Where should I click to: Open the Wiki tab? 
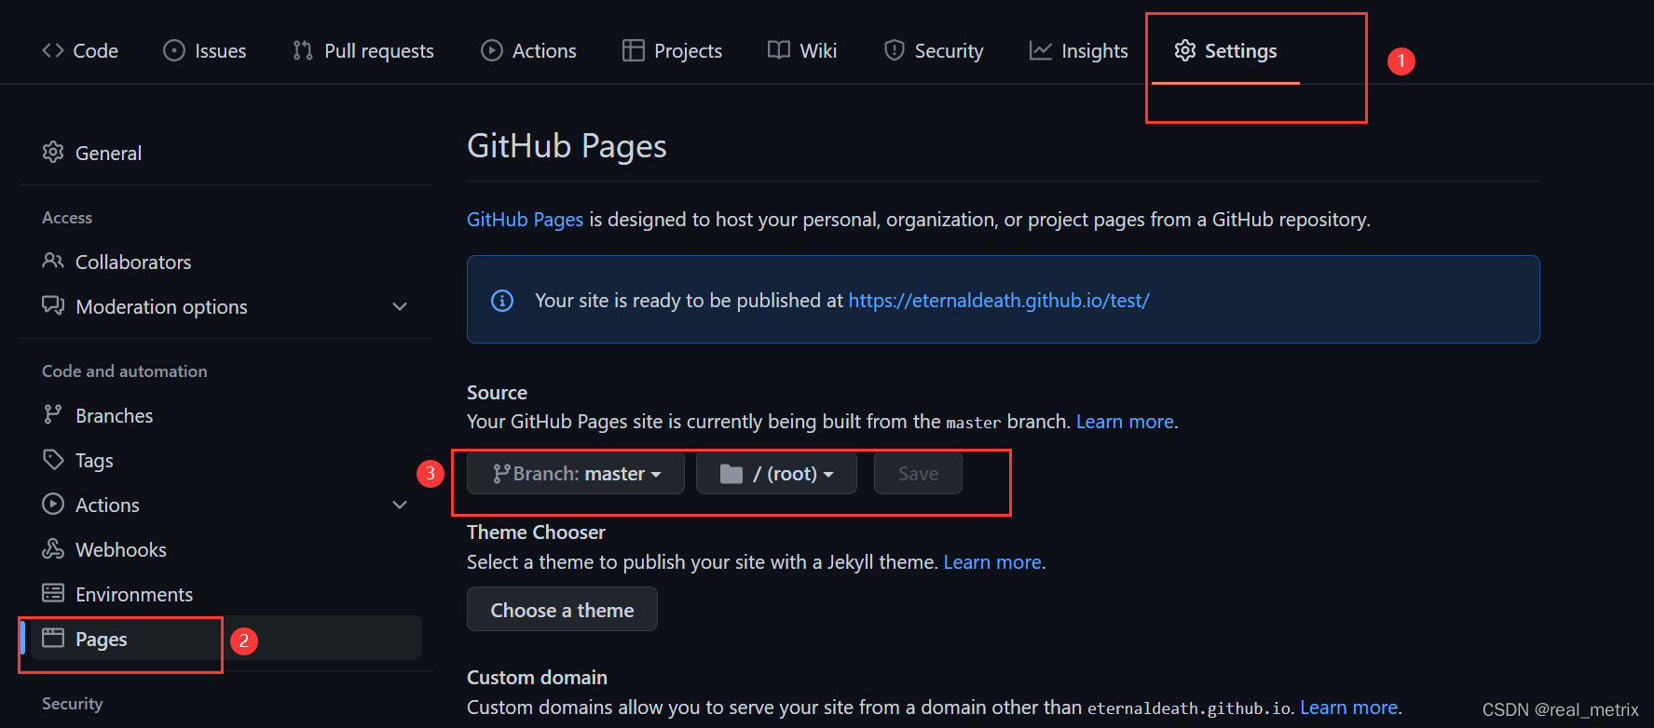click(x=802, y=50)
